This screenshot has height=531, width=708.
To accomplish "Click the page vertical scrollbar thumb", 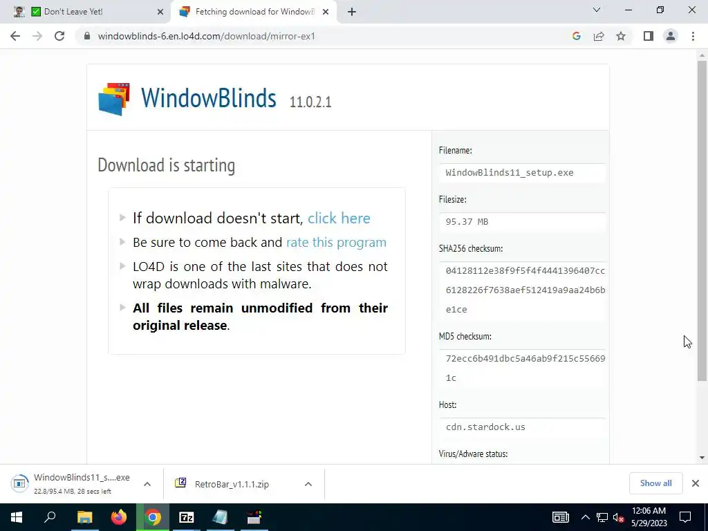I will (x=702, y=221).
